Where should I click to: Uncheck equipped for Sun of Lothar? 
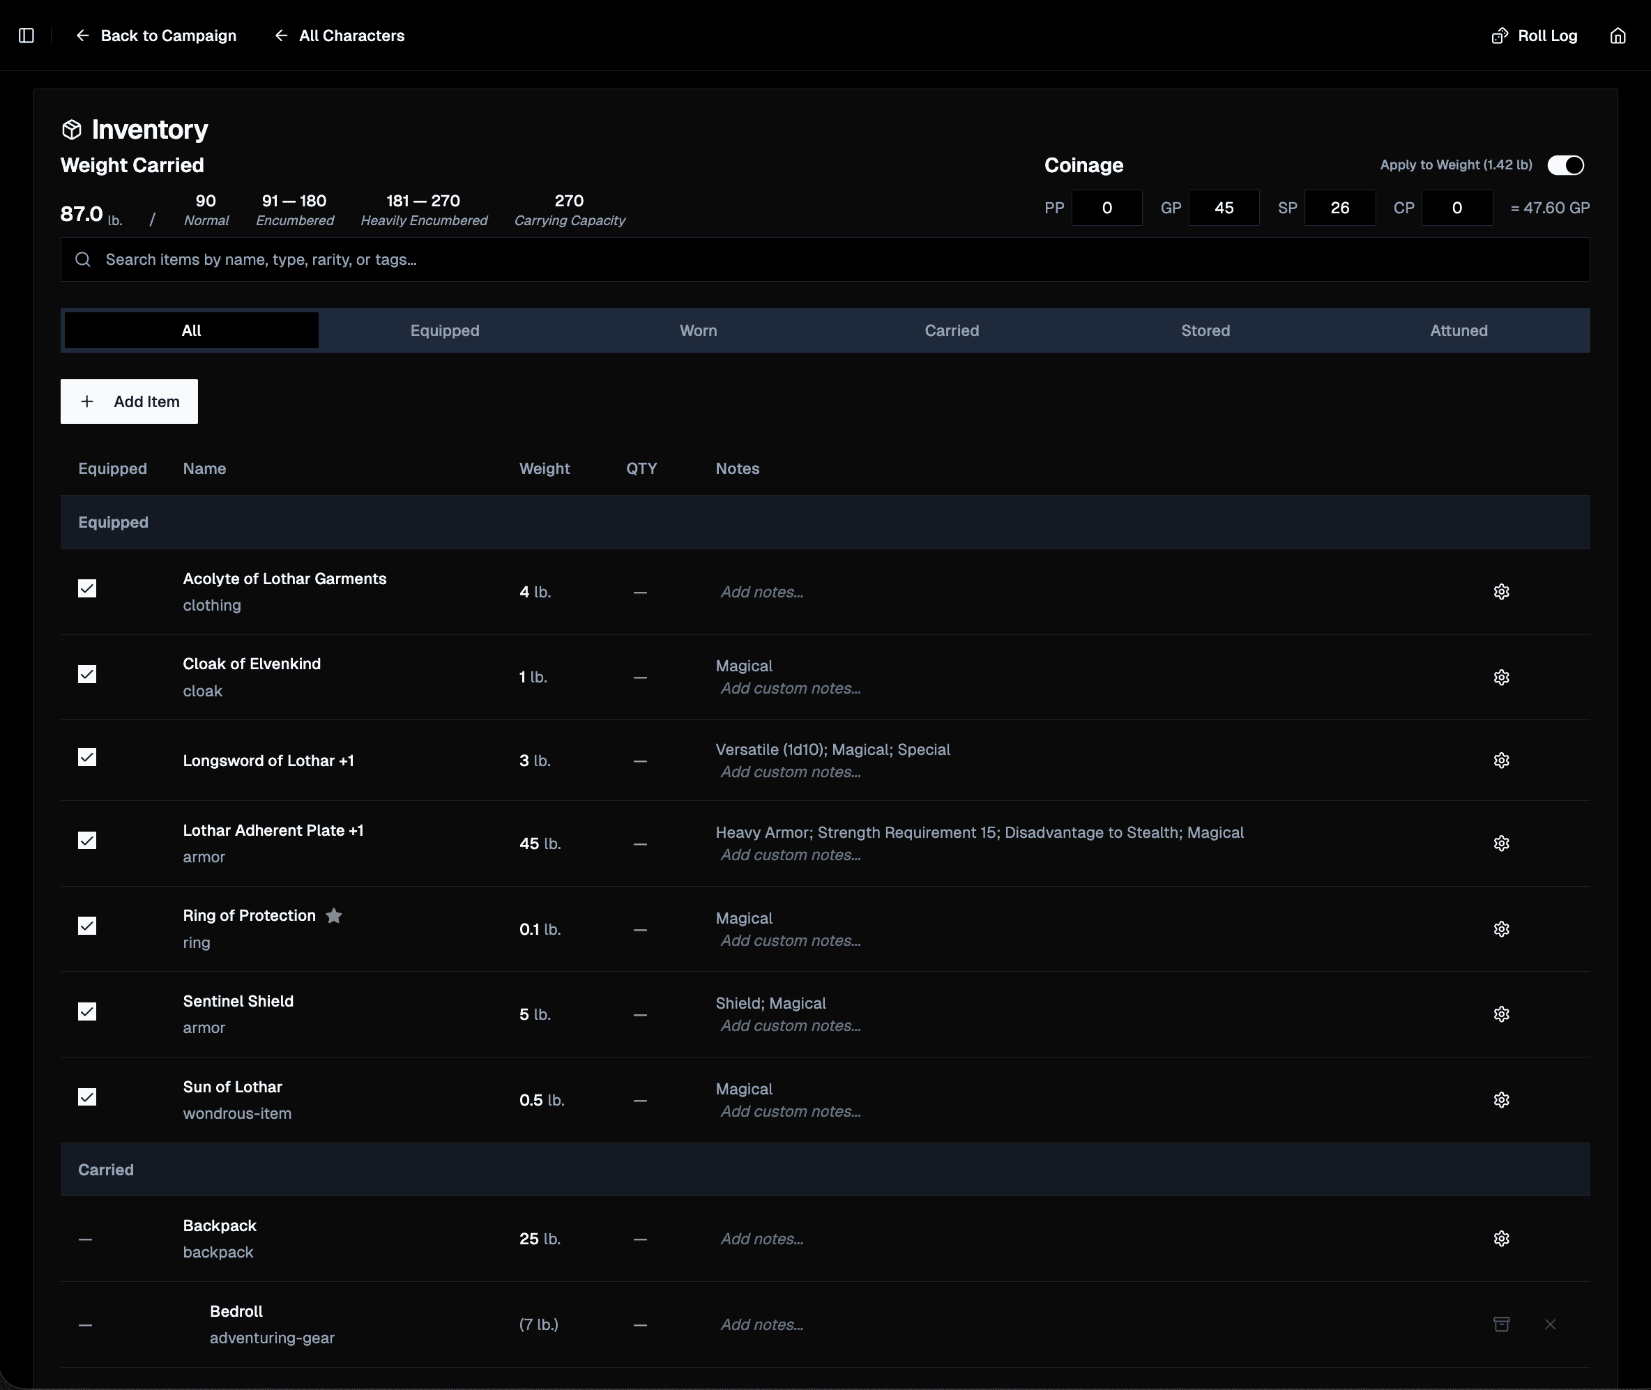tap(86, 1097)
